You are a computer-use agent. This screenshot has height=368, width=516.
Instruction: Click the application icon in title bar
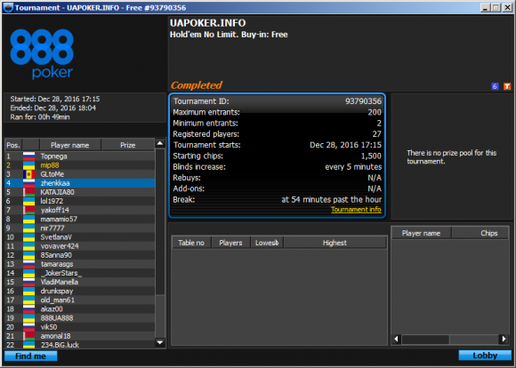tap(8, 8)
